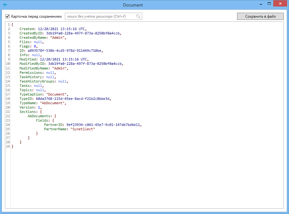Click the TypeID GUID value

click(x=73, y=99)
